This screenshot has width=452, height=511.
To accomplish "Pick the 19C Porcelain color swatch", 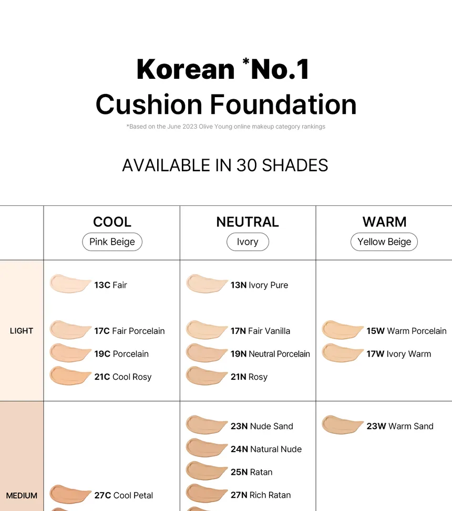I will tap(70, 353).
